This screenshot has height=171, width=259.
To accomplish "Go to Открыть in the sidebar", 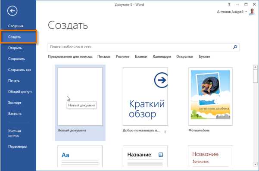I will point(15,48).
